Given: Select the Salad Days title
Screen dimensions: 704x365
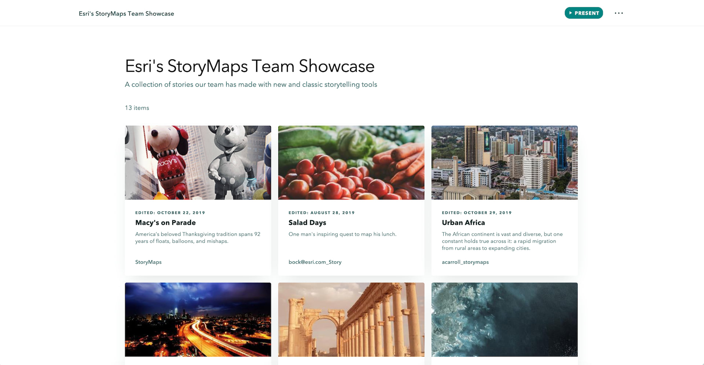Looking at the screenshot, I should point(307,223).
